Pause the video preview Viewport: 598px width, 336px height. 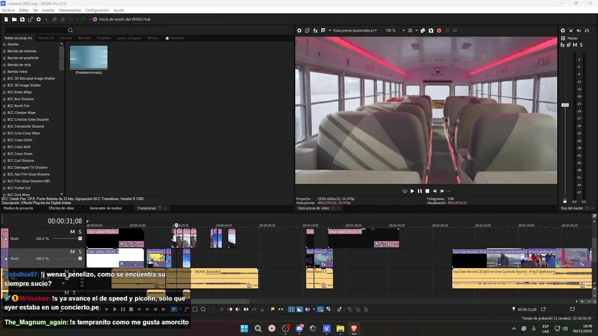click(420, 191)
